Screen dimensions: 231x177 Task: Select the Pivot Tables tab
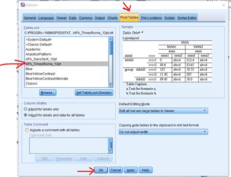[x=129, y=18]
